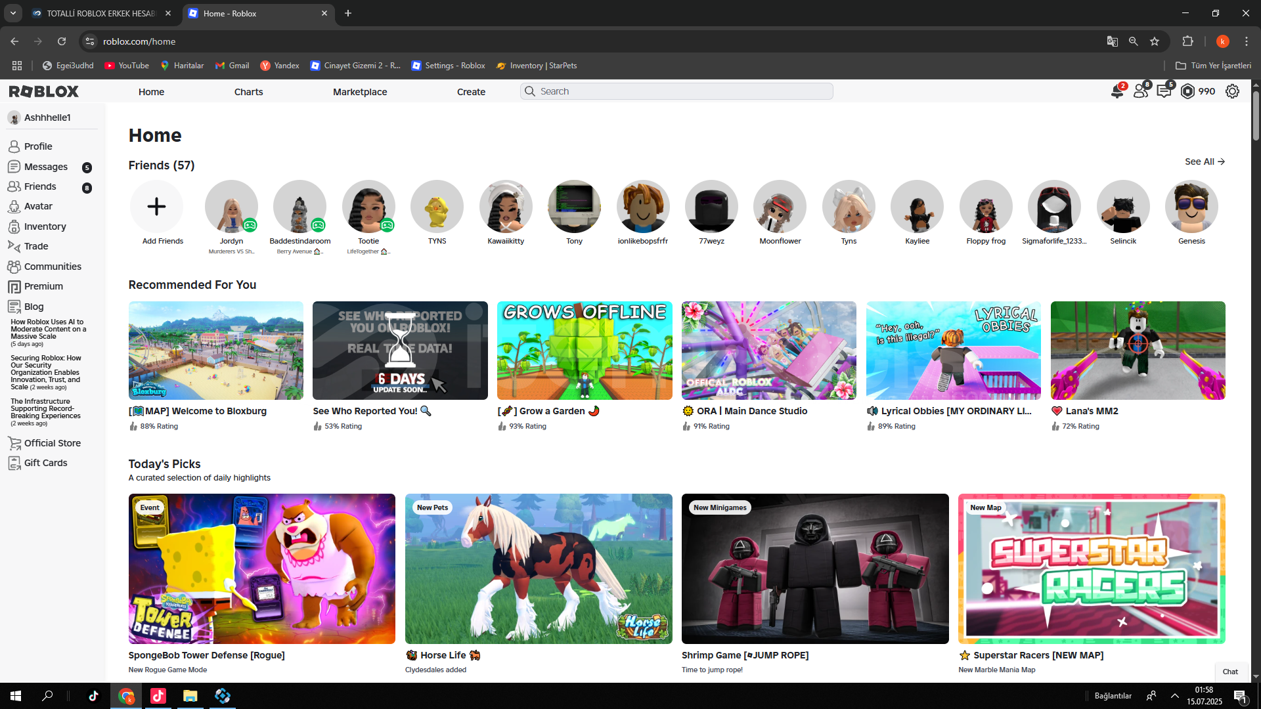Open Blog in the sidebar
The image size is (1261, 709).
click(x=33, y=307)
